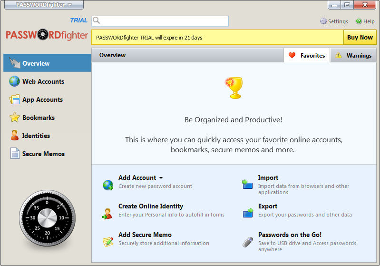Click the Settings gear icon
380x266 pixels.
click(x=323, y=21)
